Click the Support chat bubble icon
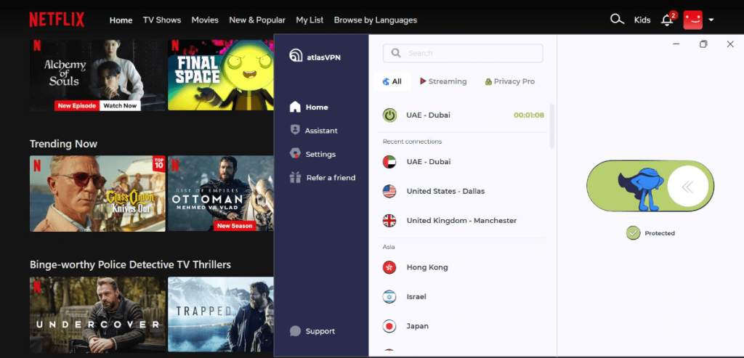Viewport: 744px width, 358px height. pos(295,331)
